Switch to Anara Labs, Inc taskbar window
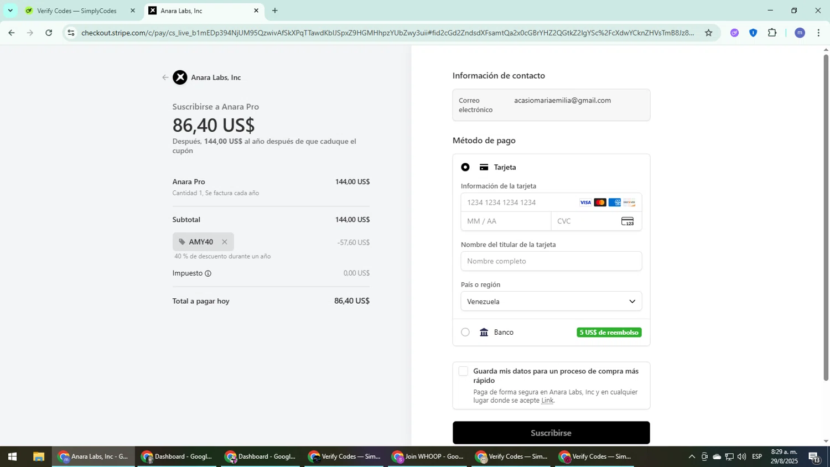 click(94, 456)
